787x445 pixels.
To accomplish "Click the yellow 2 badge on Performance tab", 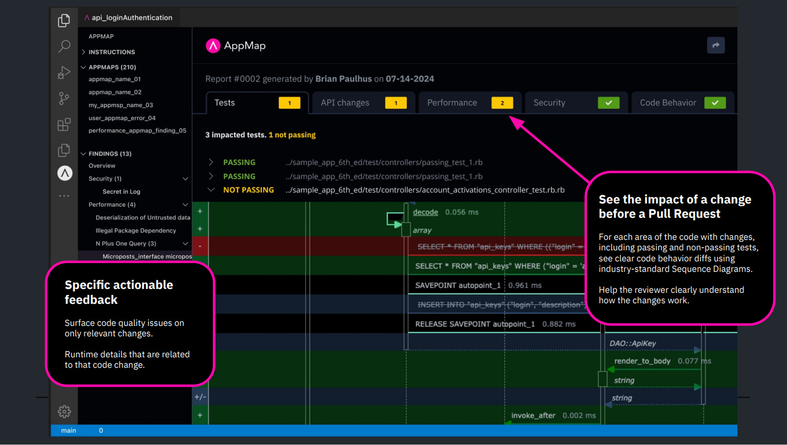I will click(502, 103).
